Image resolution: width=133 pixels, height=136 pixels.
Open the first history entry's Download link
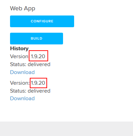[x=23, y=72]
